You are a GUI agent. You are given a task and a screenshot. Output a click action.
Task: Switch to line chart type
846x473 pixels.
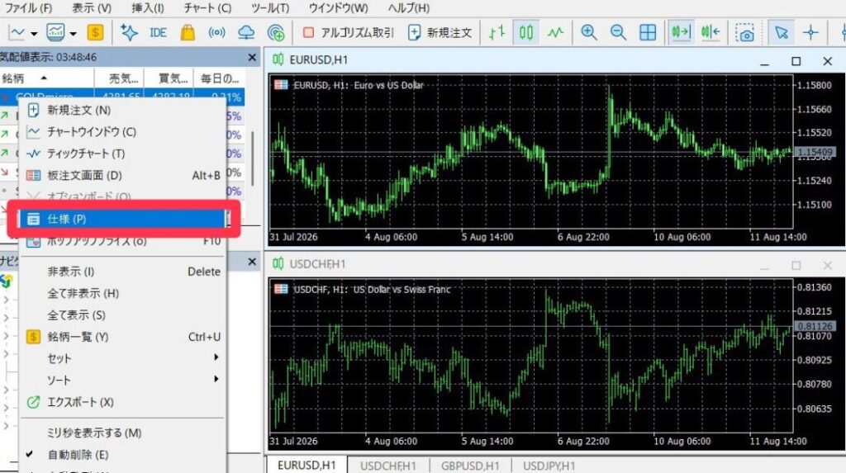pyautogui.click(x=555, y=33)
